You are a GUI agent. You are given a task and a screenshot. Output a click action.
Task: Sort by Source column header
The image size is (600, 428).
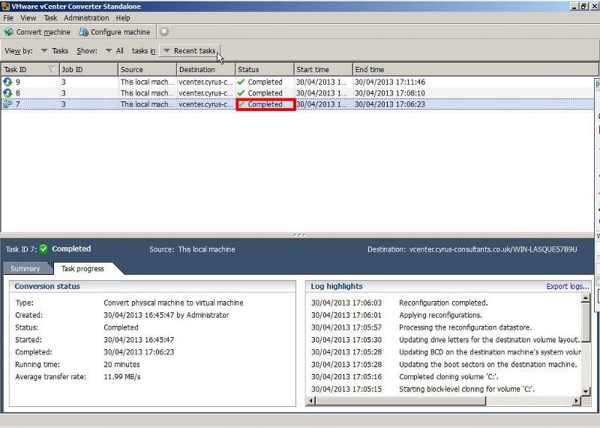pos(147,69)
